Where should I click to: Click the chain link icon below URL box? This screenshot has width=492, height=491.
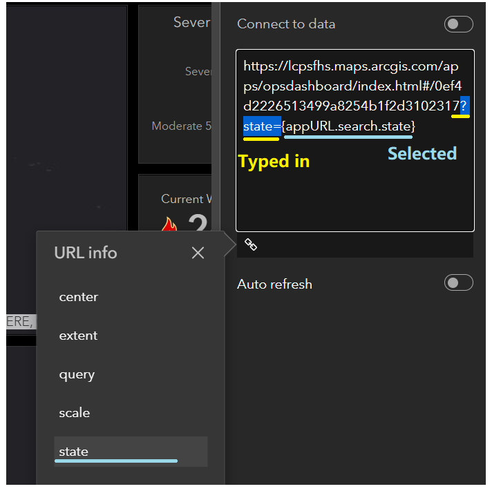(251, 244)
